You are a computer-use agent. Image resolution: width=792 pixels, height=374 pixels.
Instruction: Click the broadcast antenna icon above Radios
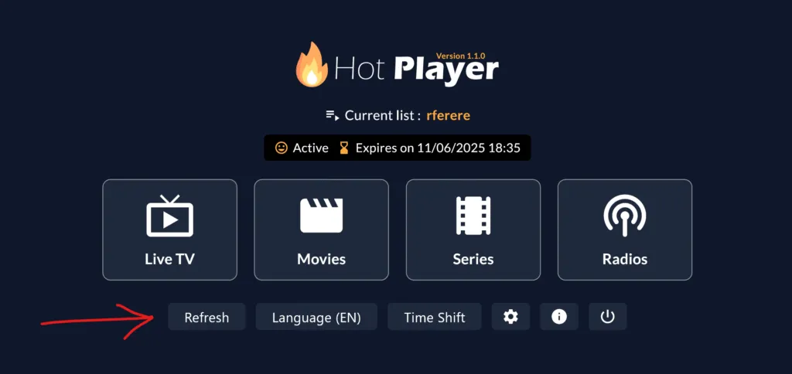click(x=625, y=216)
